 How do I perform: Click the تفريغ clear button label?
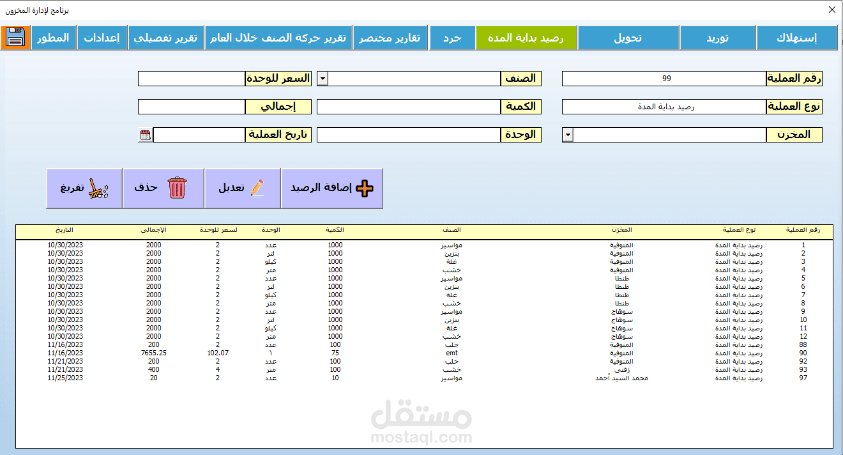tap(72, 188)
